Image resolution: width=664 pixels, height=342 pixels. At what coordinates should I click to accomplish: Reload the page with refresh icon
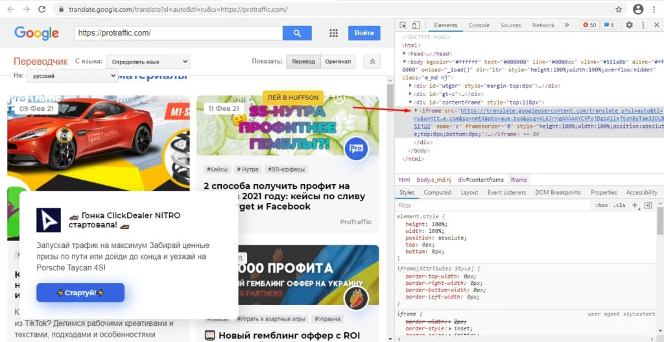(41, 9)
